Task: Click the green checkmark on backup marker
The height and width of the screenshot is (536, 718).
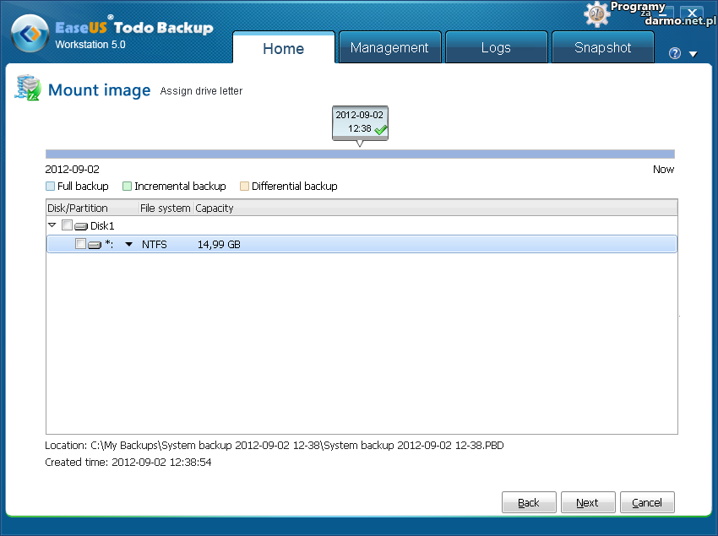Action: [381, 129]
